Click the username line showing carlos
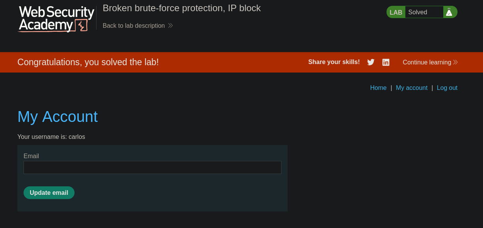The width and height of the screenshot is (483, 228). (x=51, y=137)
